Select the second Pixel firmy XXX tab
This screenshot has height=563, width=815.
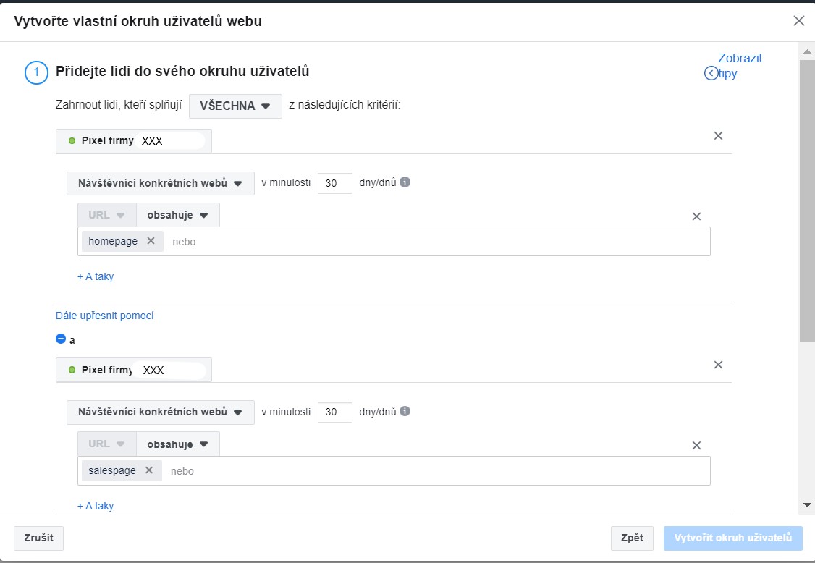[134, 370]
